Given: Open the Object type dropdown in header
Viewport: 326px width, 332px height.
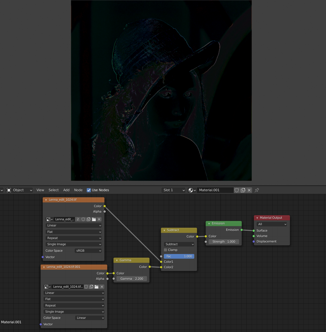Looking at the screenshot, I should 20,190.
